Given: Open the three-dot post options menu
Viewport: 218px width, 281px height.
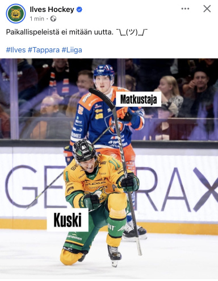Looking at the screenshot, I should click(x=185, y=9).
